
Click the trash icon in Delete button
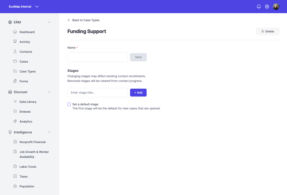click(263, 31)
